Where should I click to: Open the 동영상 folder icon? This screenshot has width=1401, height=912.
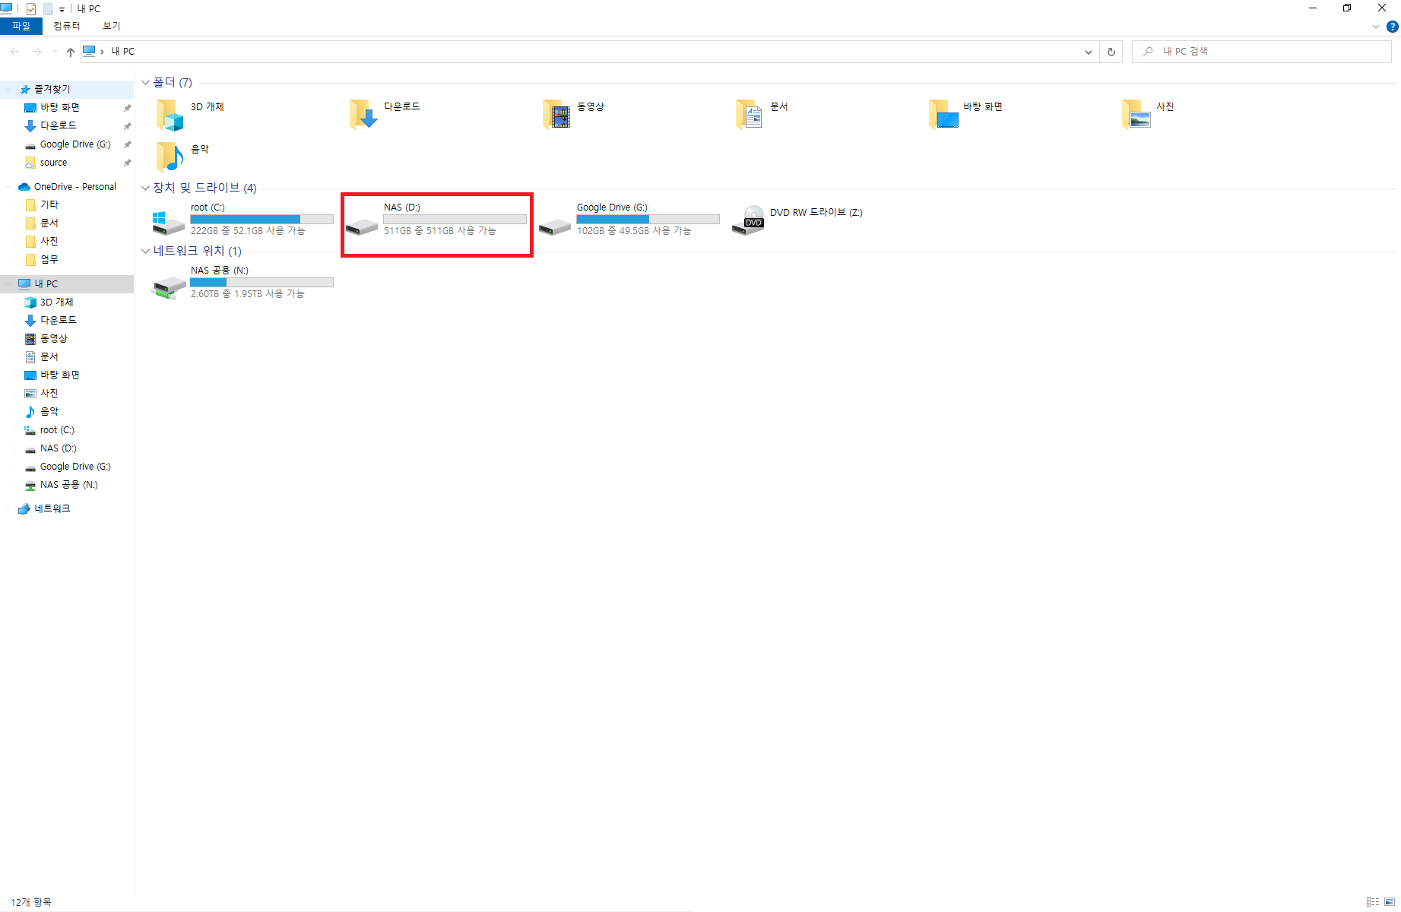pyautogui.click(x=556, y=115)
